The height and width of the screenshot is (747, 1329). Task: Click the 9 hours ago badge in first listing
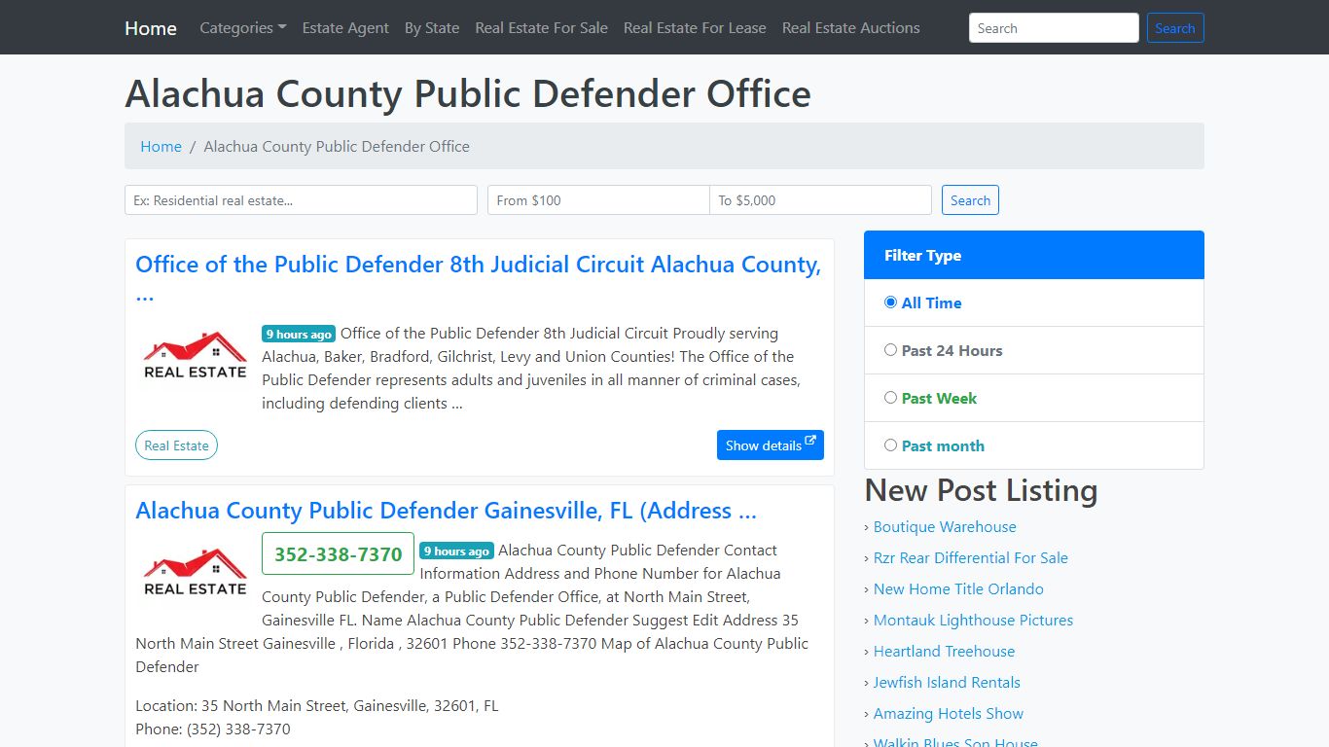tap(299, 334)
